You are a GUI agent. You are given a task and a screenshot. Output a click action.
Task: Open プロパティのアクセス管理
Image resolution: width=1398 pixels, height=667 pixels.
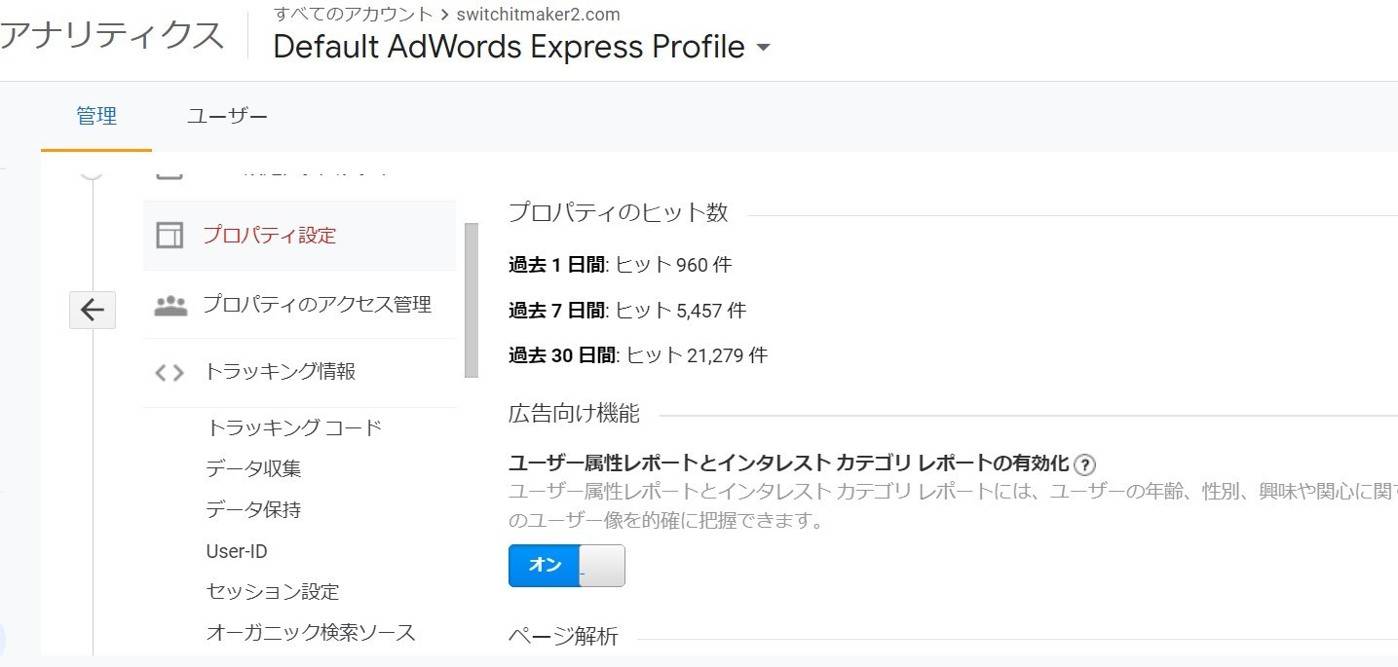[x=299, y=306]
